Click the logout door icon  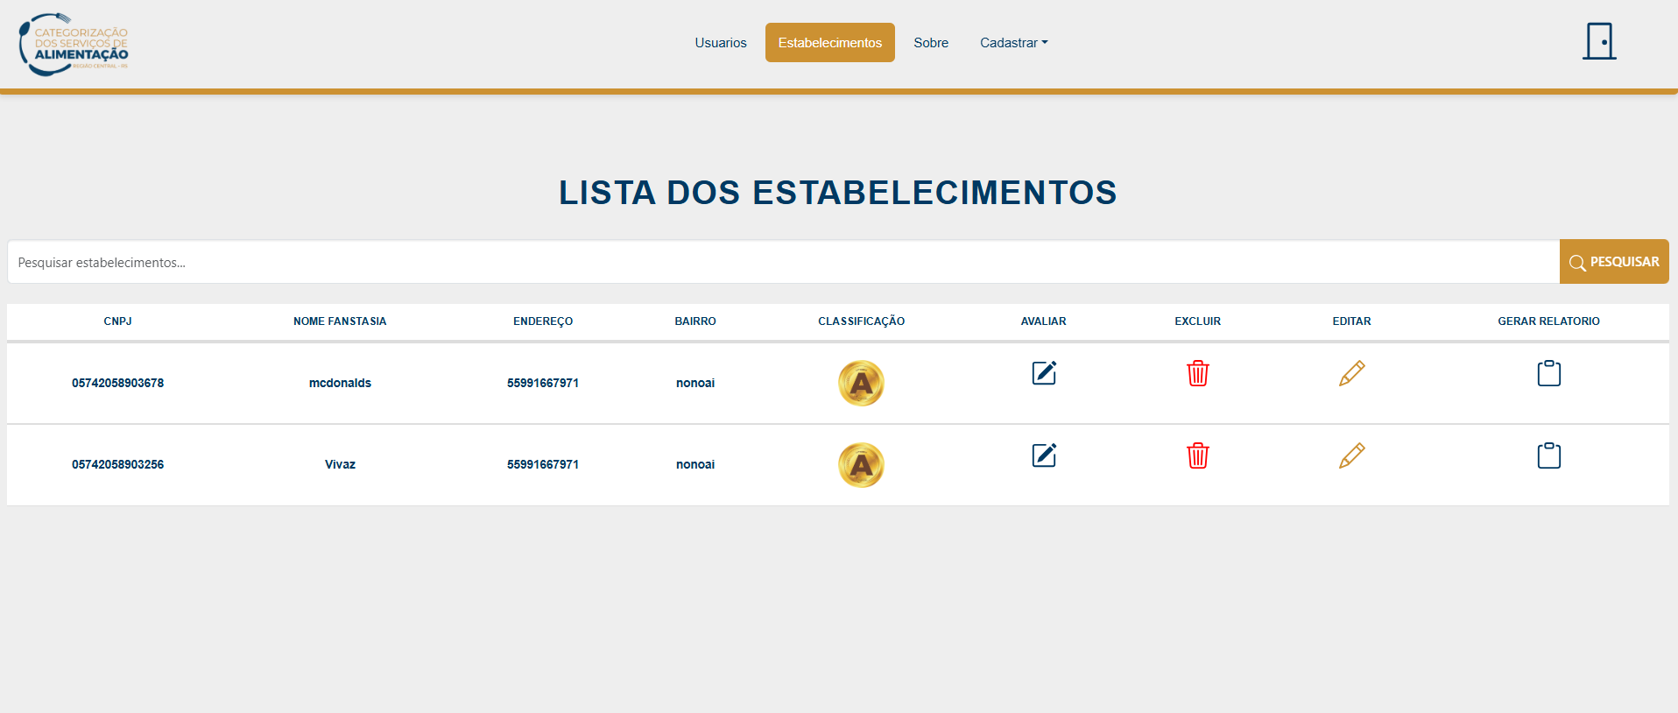(x=1598, y=41)
